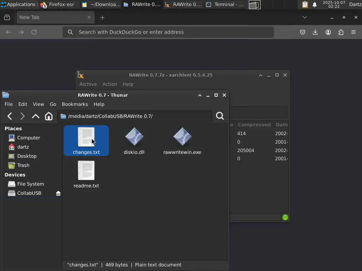
Task: Click Firefox back arrow
Action: pos(8,32)
